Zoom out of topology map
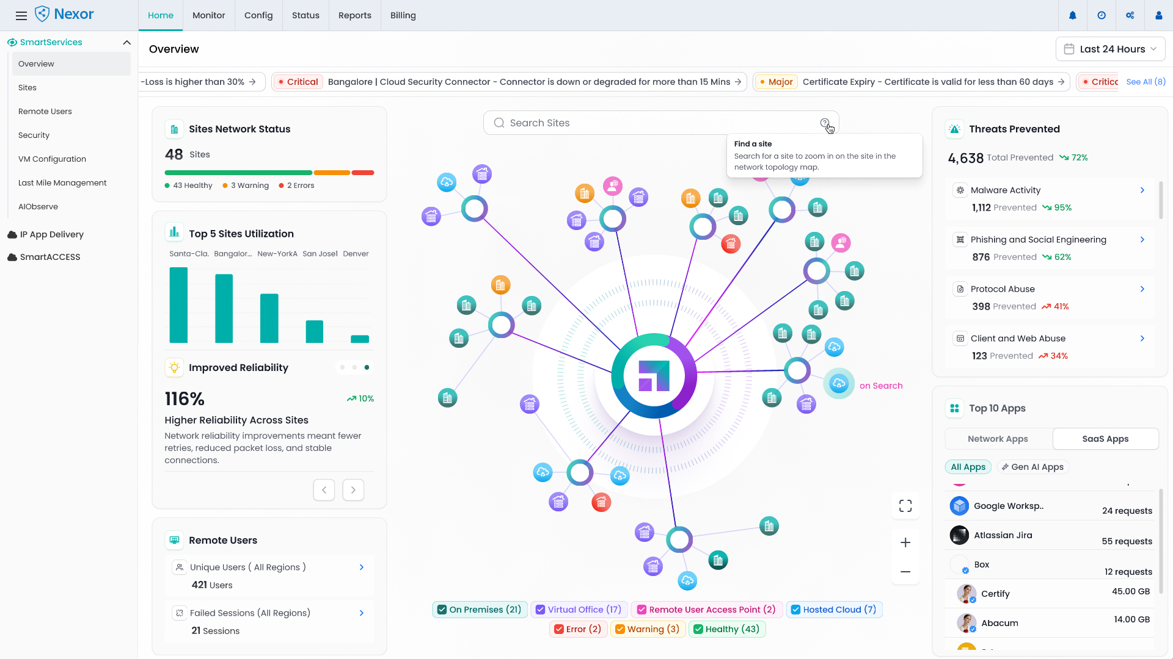 905,572
